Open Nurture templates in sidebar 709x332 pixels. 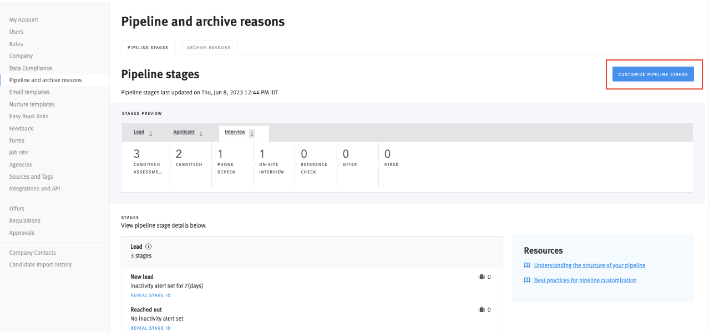point(32,104)
